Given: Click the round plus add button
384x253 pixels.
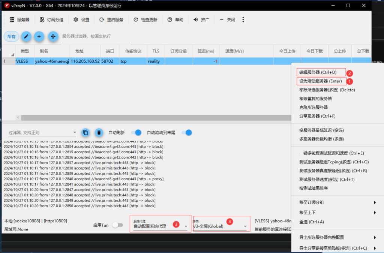Looking at the screenshot, I should tap(39, 36).
